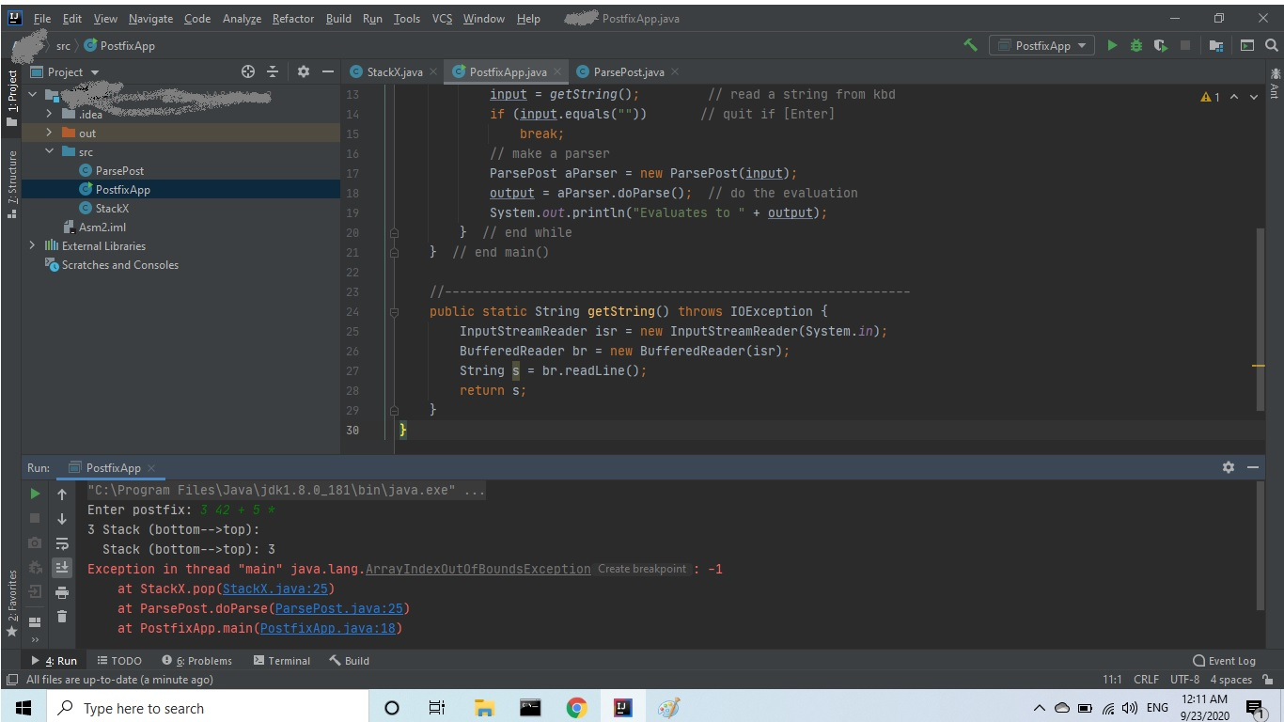Open the Project panel settings gear
Image resolution: width=1284 pixels, height=722 pixels.
[x=303, y=71]
